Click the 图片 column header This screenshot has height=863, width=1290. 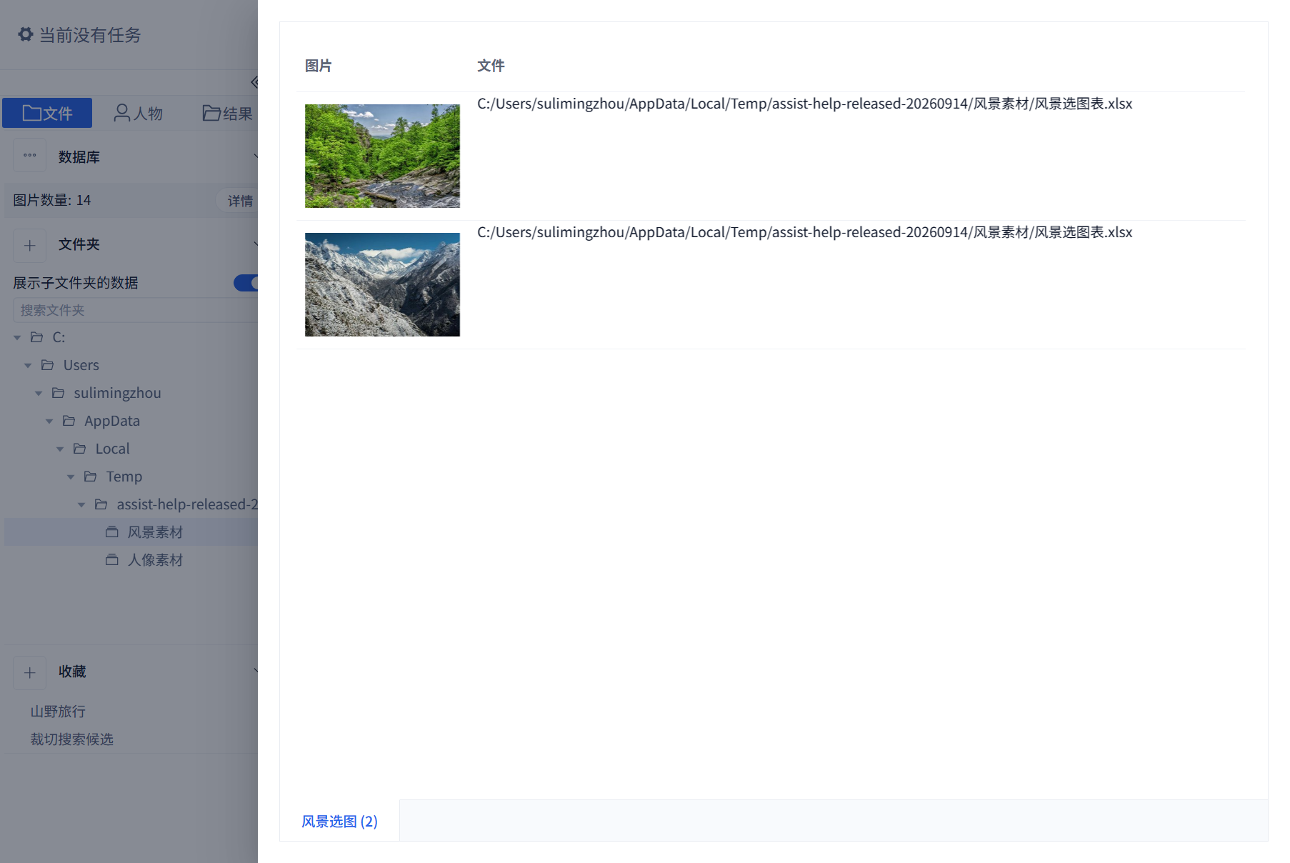click(x=319, y=66)
